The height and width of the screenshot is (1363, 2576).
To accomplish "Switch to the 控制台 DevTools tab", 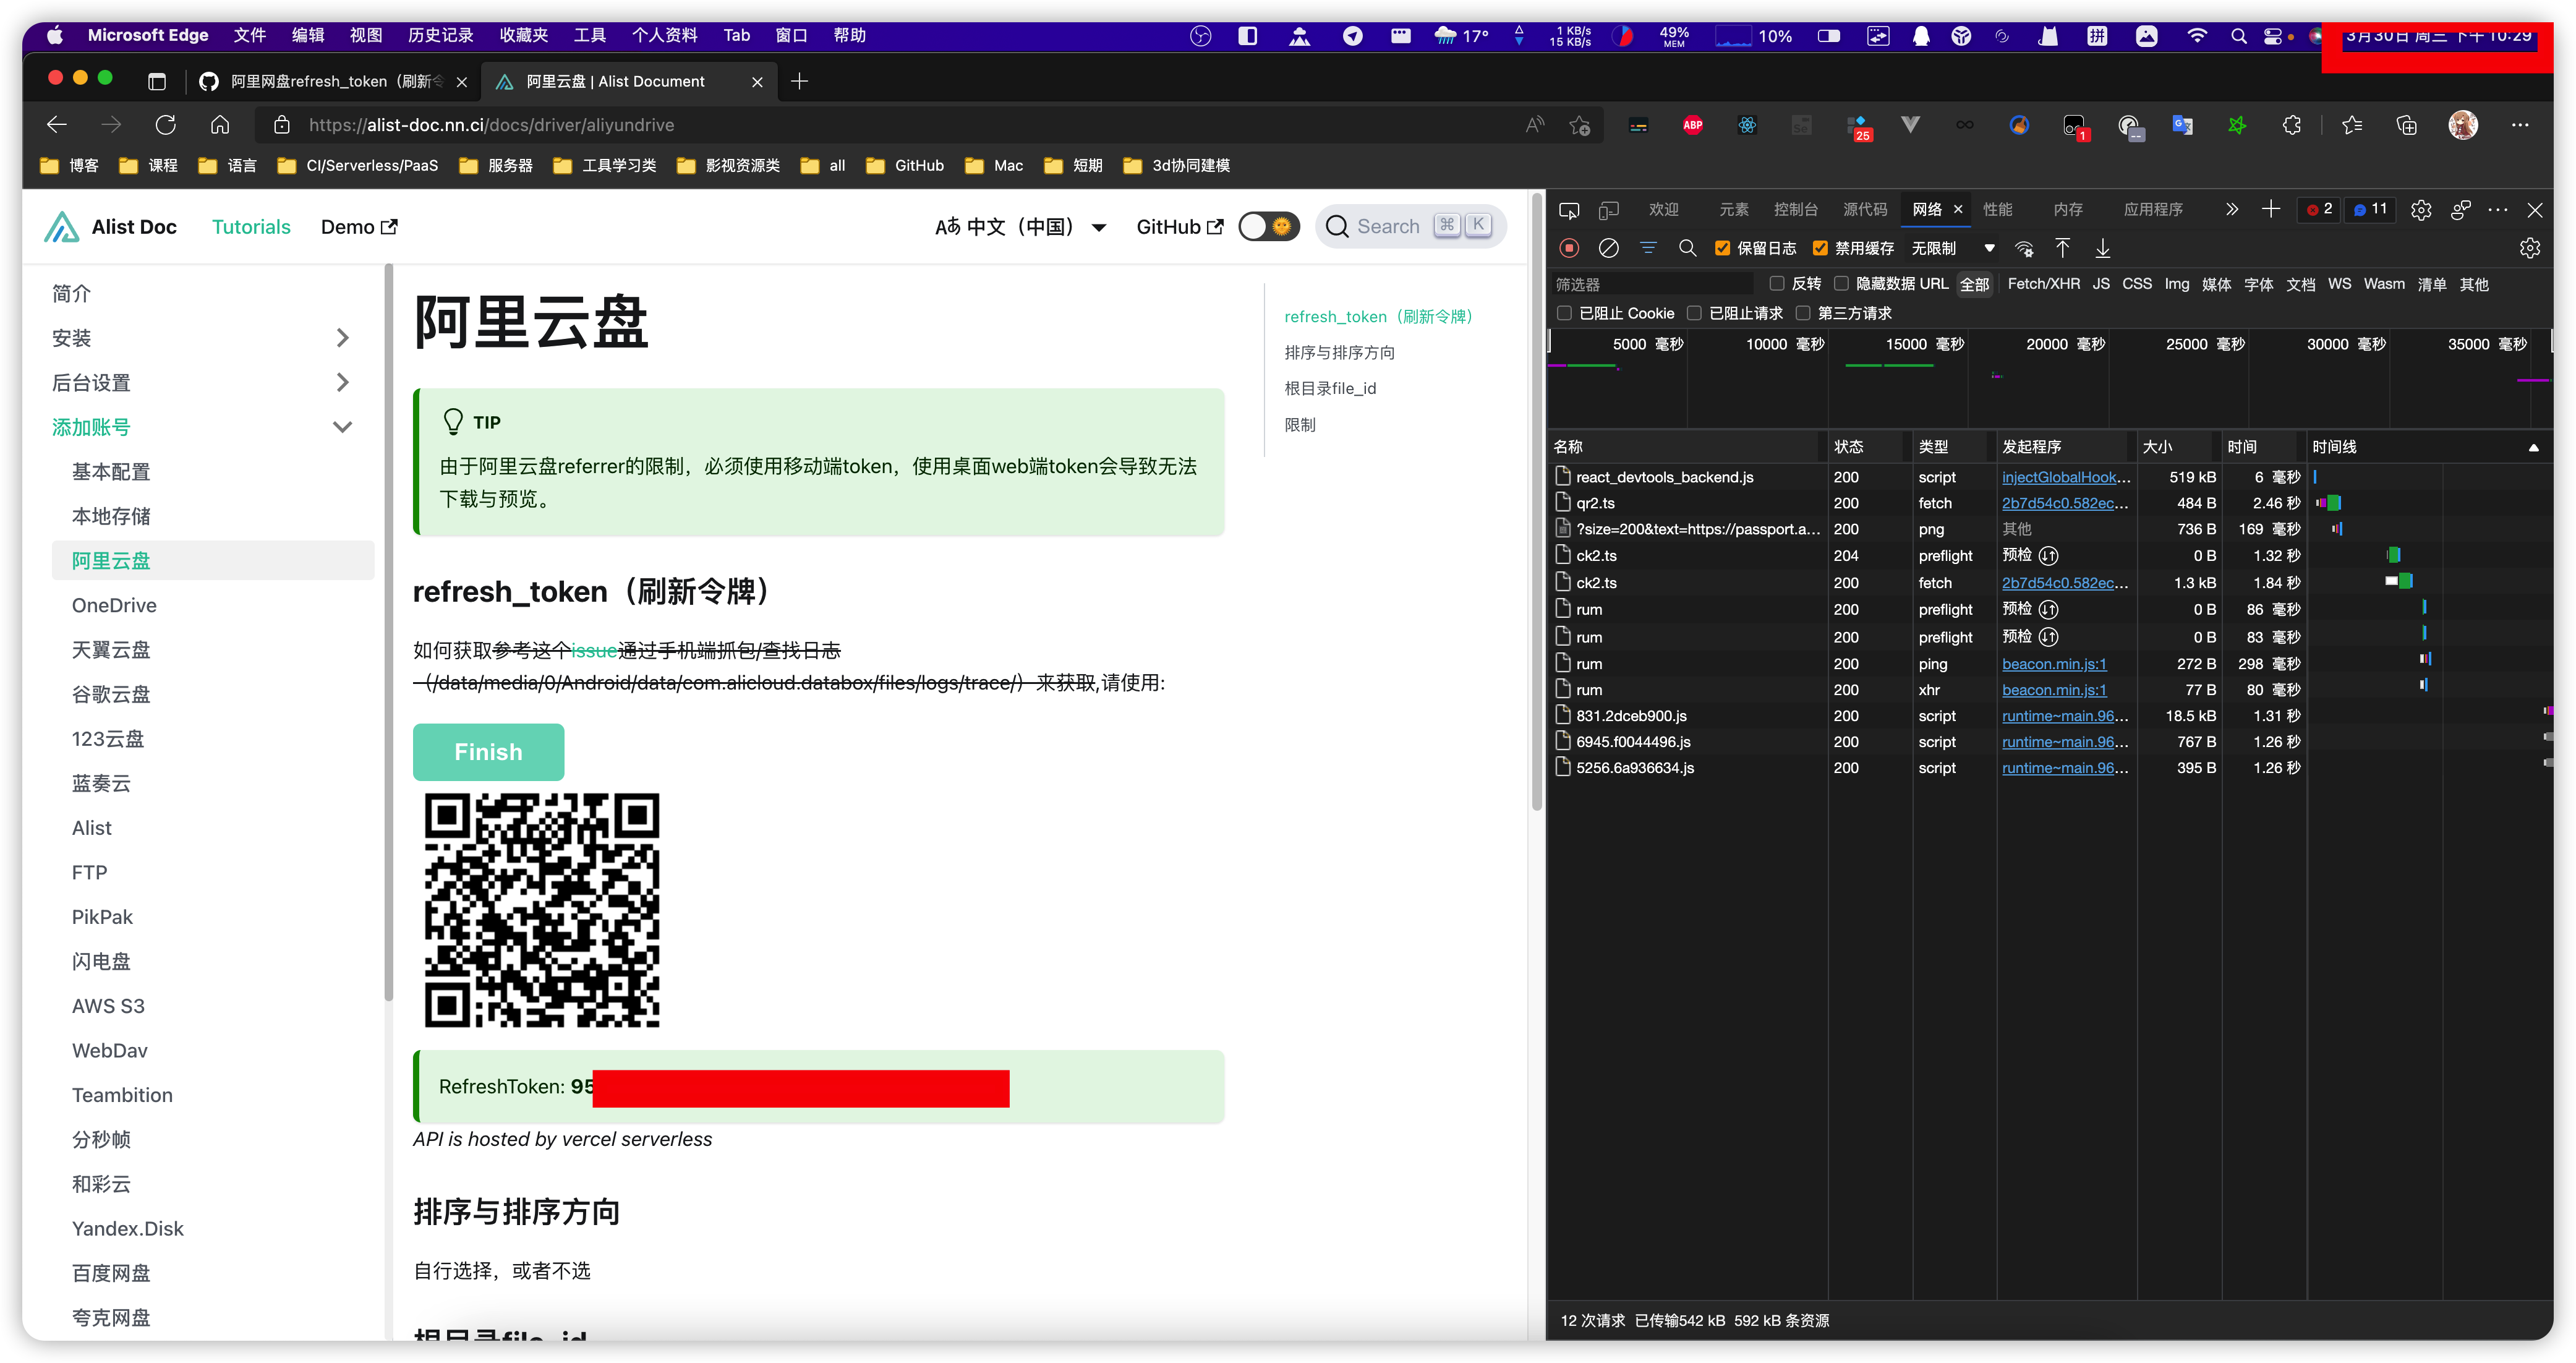I will click(x=1797, y=209).
